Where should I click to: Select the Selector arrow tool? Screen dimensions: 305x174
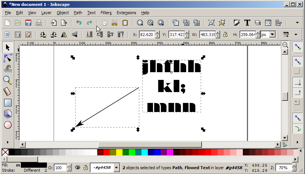(8, 47)
